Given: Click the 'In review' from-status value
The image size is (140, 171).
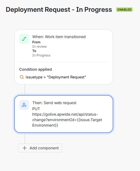Looking at the screenshot, I should [x=39, y=47].
